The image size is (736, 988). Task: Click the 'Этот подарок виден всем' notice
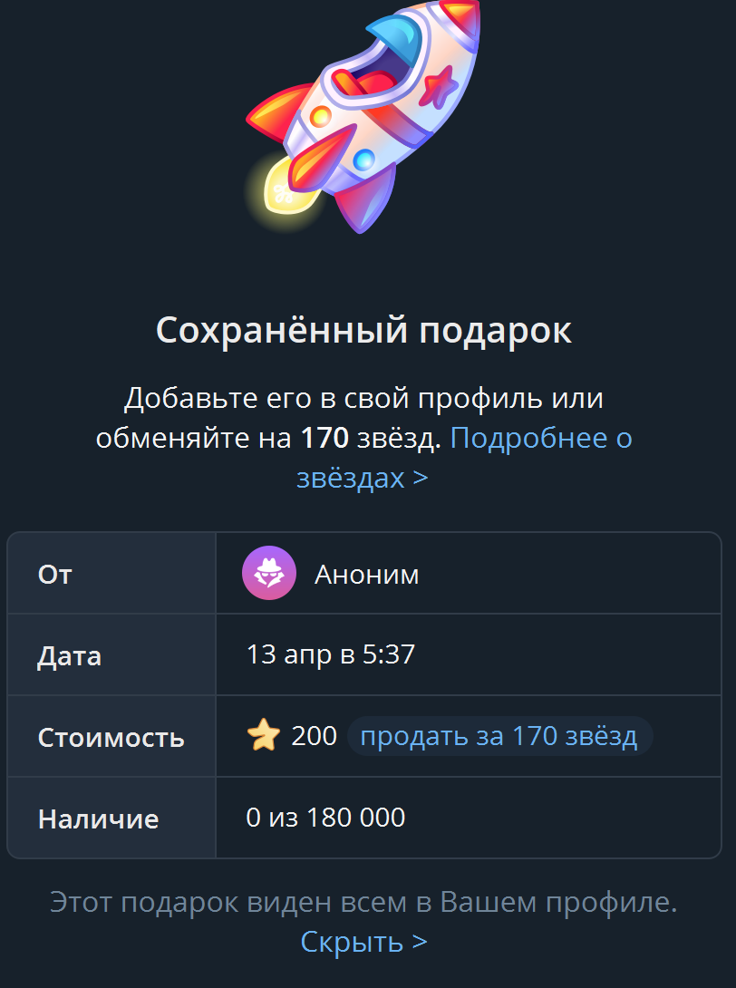pyautogui.click(x=363, y=902)
